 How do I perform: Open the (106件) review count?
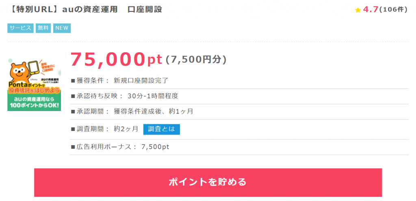tap(393, 9)
